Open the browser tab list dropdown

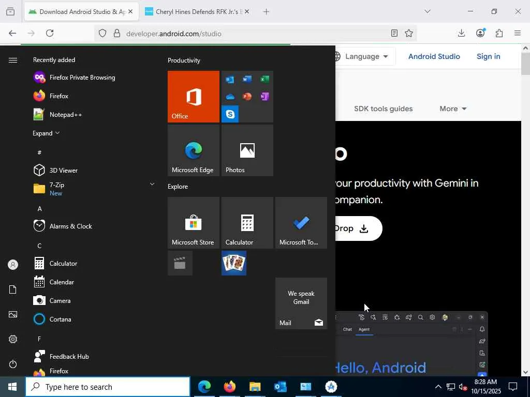click(428, 11)
